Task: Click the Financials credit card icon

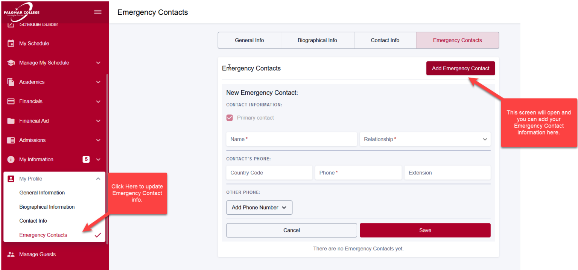Action: point(11,101)
